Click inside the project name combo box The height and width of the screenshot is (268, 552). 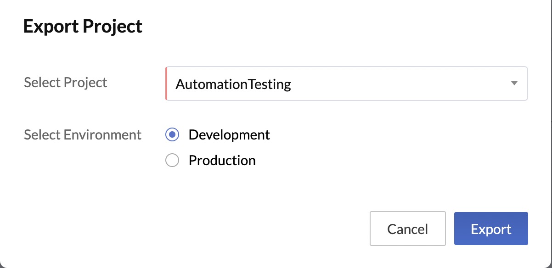point(321,84)
